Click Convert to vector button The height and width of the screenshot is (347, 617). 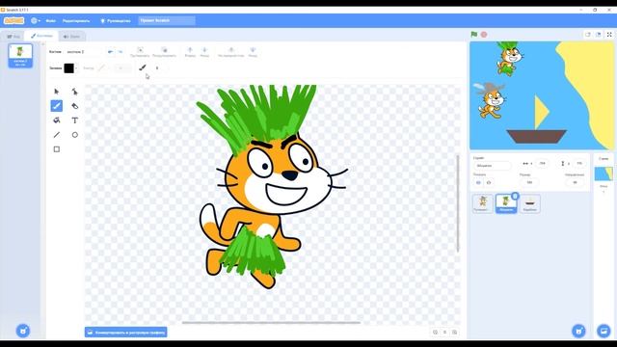126,332
